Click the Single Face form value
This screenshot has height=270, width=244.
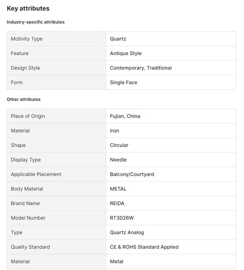point(124,83)
